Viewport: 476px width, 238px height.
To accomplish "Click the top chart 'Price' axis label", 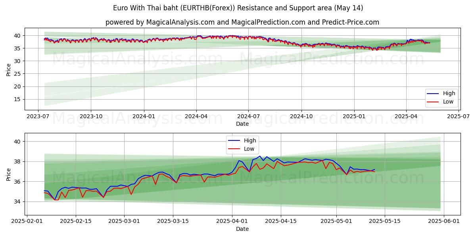I will pyautogui.click(x=9, y=69).
